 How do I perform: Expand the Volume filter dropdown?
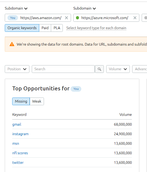point(118,69)
